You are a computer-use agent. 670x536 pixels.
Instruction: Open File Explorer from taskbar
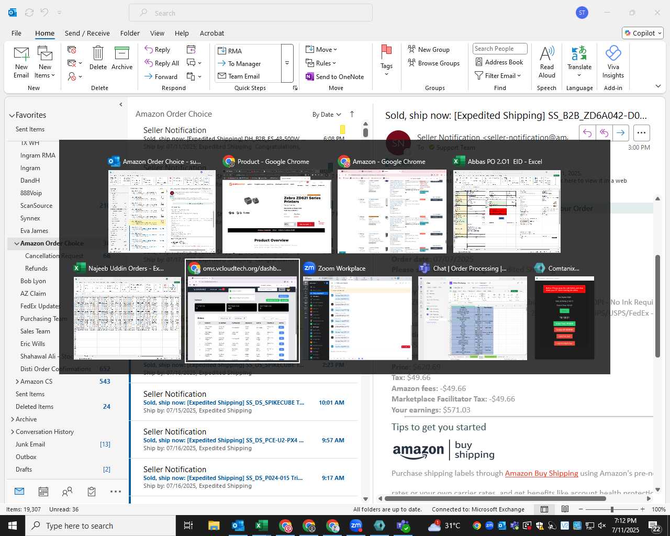[214, 526]
